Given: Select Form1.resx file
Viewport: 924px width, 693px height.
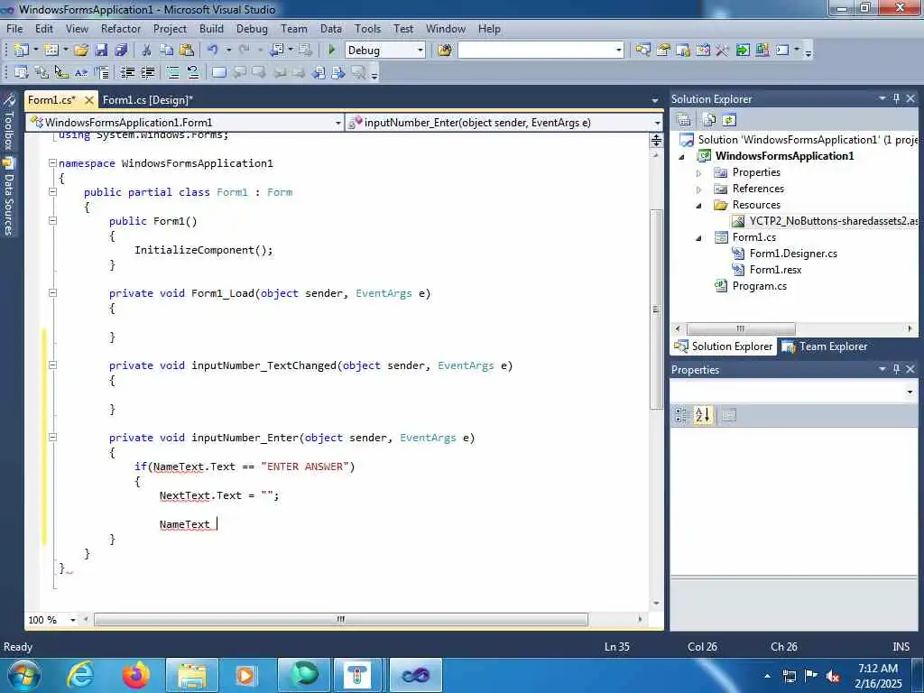Looking at the screenshot, I should pyautogui.click(x=775, y=270).
